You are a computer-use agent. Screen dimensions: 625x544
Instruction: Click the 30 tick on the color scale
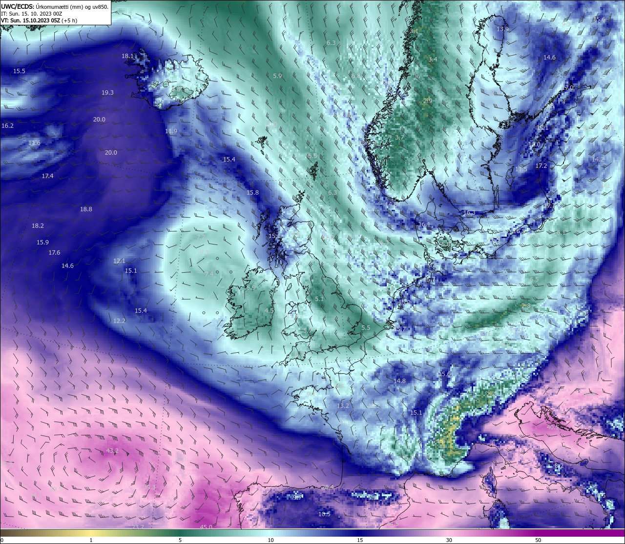(x=449, y=540)
